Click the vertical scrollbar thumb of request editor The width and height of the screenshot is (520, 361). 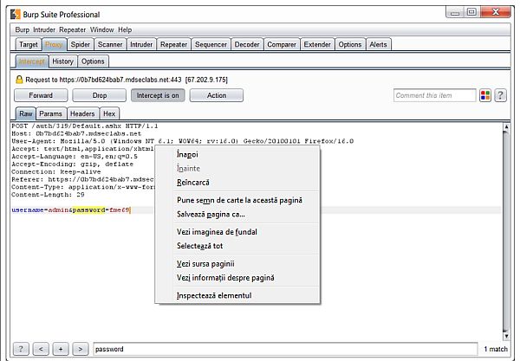point(506,231)
